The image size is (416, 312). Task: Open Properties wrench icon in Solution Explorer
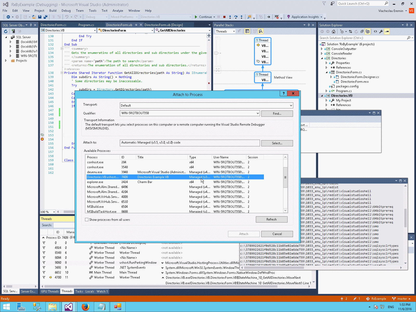point(381,31)
